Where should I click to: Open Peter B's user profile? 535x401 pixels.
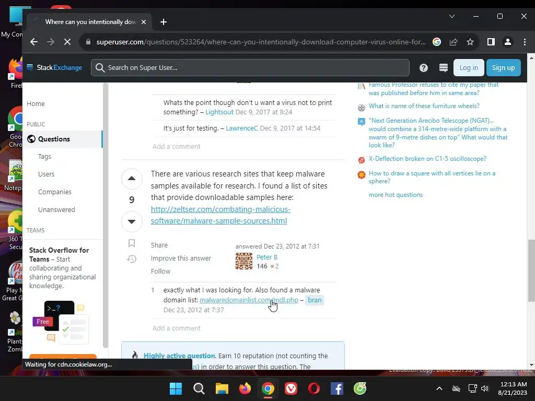click(267, 257)
